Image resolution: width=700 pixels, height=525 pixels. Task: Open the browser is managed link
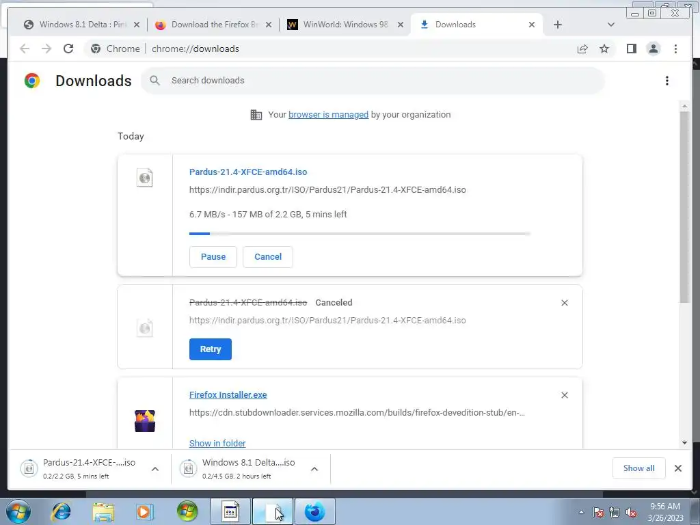[328, 115]
